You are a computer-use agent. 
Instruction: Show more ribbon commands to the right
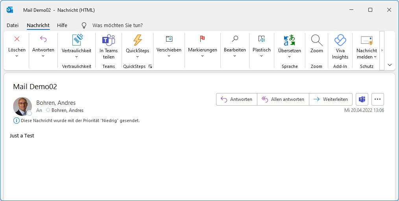(382, 50)
